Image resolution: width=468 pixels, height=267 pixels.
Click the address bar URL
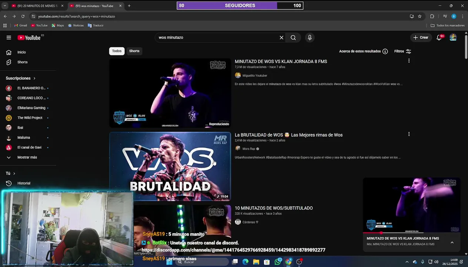(x=76, y=16)
